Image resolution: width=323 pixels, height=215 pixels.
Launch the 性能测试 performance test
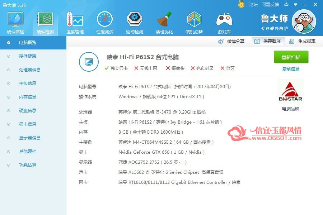coord(105,23)
